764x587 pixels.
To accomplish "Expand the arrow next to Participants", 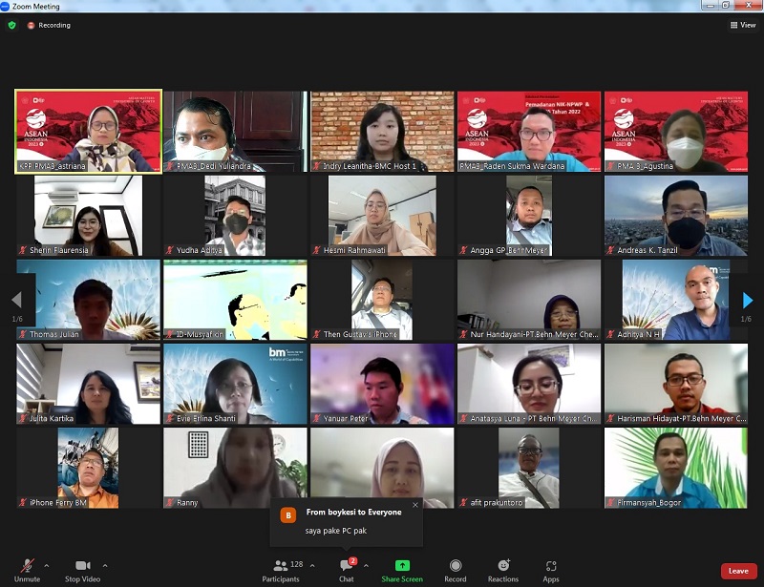I will (312, 565).
